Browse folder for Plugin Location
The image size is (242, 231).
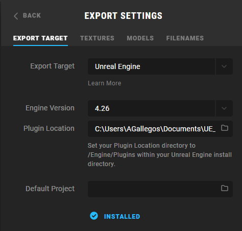coord(225,128)
